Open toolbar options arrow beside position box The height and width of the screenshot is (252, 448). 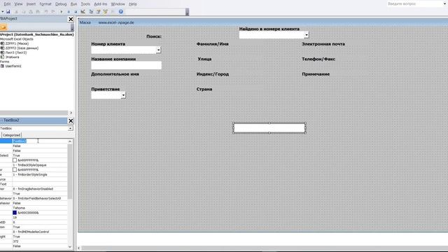(x=187, y=12)
